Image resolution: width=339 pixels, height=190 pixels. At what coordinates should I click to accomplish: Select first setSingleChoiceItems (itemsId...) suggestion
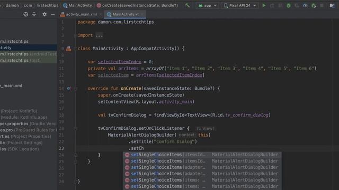[202, 155]
